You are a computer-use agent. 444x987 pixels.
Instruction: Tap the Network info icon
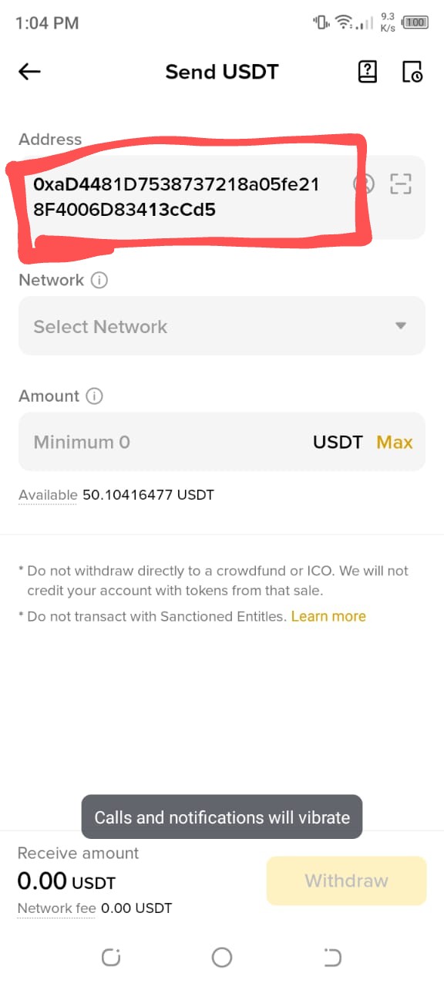coord(99,280)
